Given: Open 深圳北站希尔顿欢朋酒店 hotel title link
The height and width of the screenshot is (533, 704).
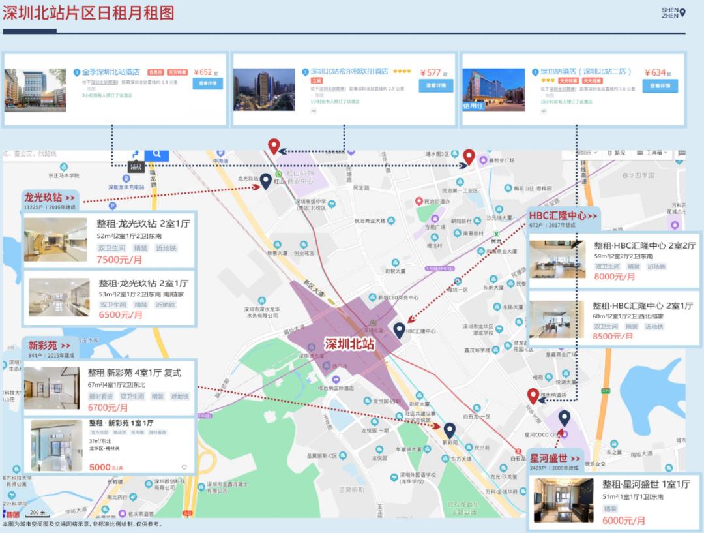Looking at the screenshot, I should pos(349,72).
